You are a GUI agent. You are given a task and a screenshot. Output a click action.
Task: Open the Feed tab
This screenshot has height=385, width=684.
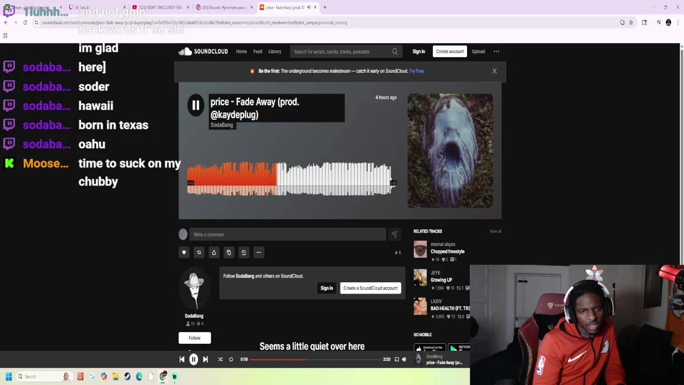click(258, 51)
